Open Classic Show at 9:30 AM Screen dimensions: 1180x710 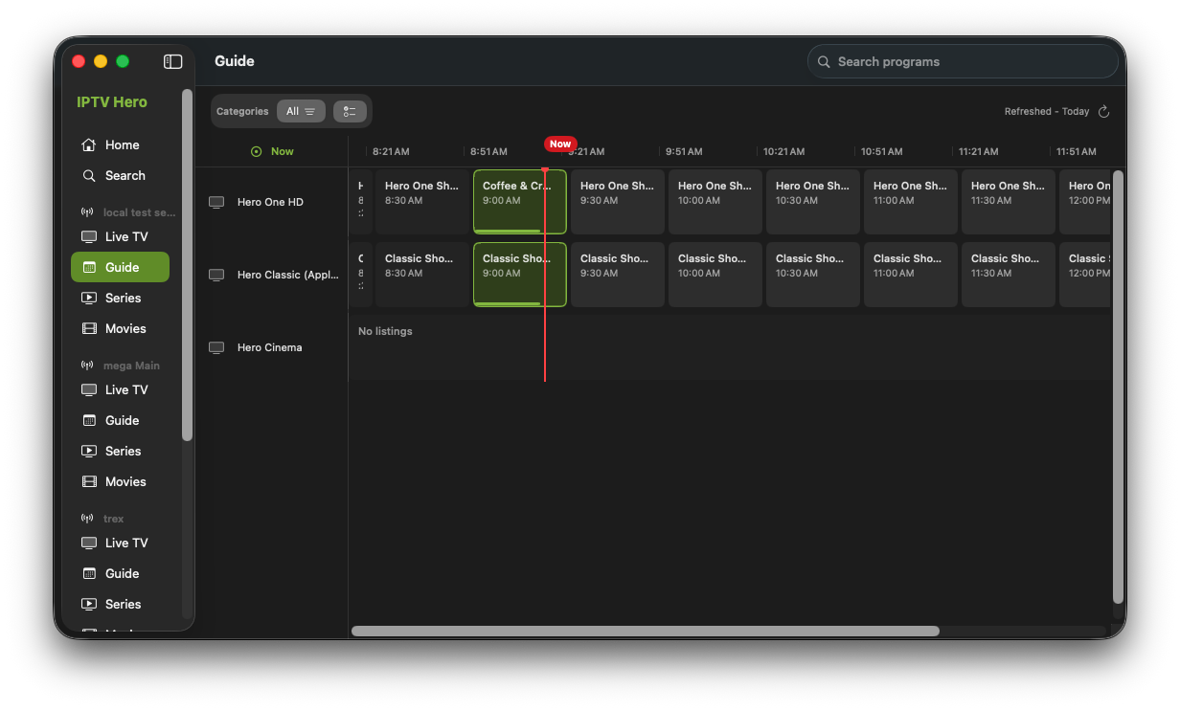[618, 275]
